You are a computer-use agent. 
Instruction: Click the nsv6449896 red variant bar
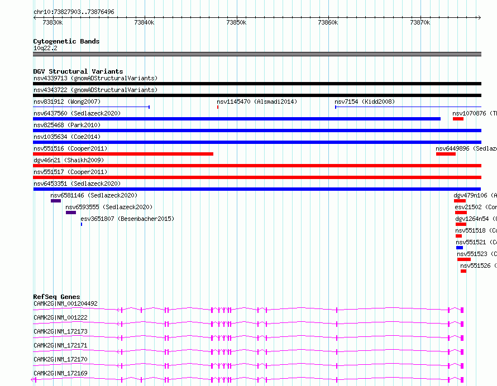click(446, 154)
